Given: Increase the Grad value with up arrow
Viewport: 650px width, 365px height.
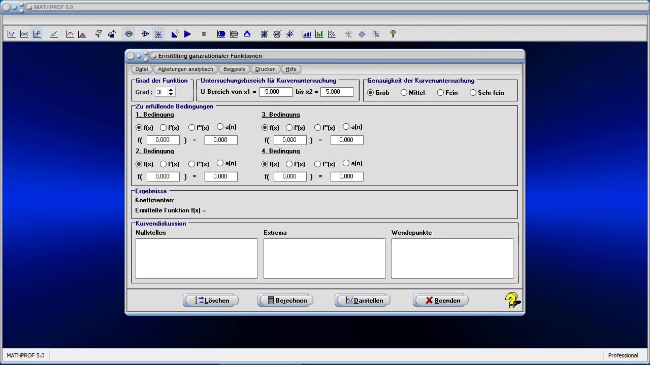Looking at the screenshot, I should pos(171,90).
